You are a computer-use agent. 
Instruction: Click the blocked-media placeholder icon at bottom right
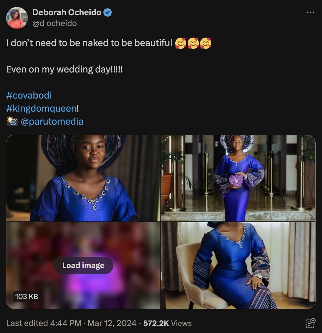(310, 323)
